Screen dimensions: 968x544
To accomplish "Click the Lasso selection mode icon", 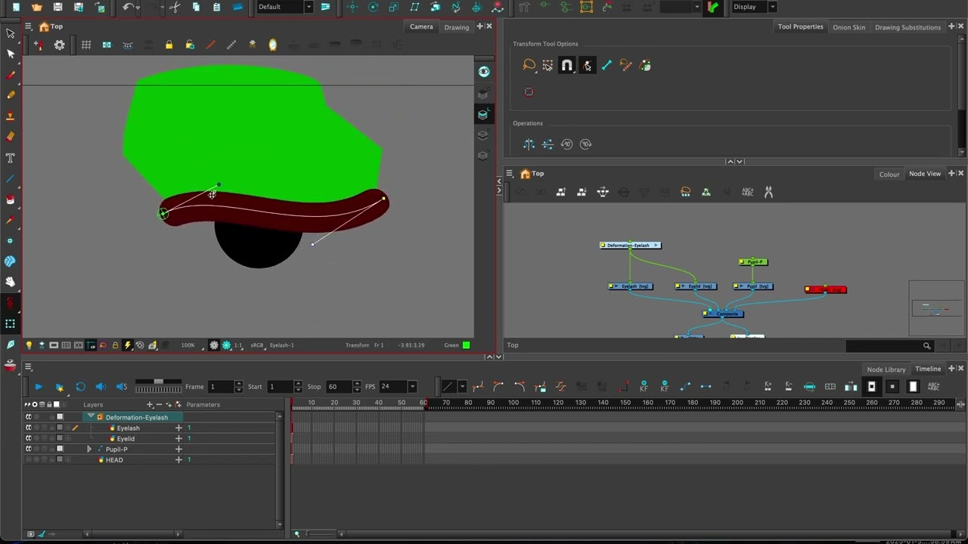I will coord(529,66).
